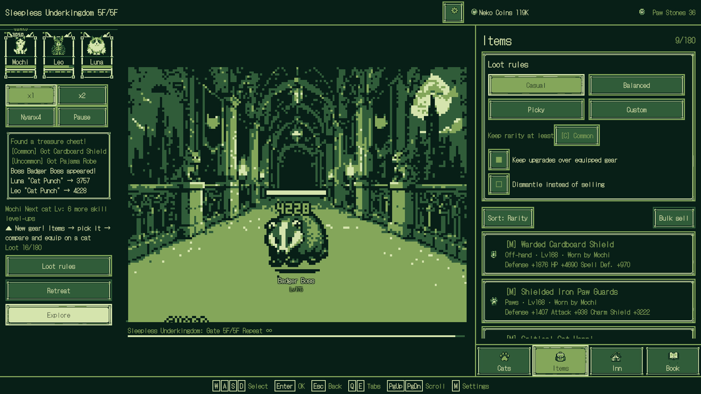Open the settings gear button
This screenshot has width=701, height=394.
tap(453, 12)
